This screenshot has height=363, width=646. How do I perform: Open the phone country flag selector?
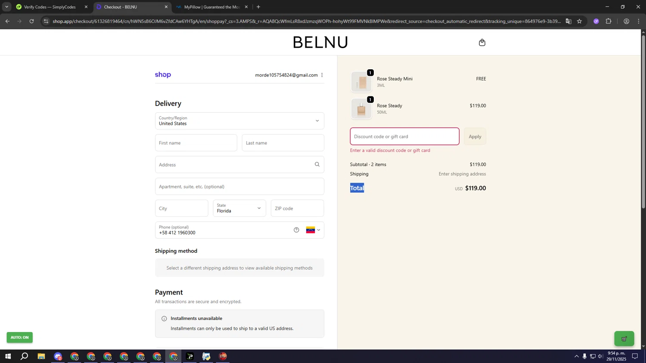pyautogui.click(x=313, y=230)
